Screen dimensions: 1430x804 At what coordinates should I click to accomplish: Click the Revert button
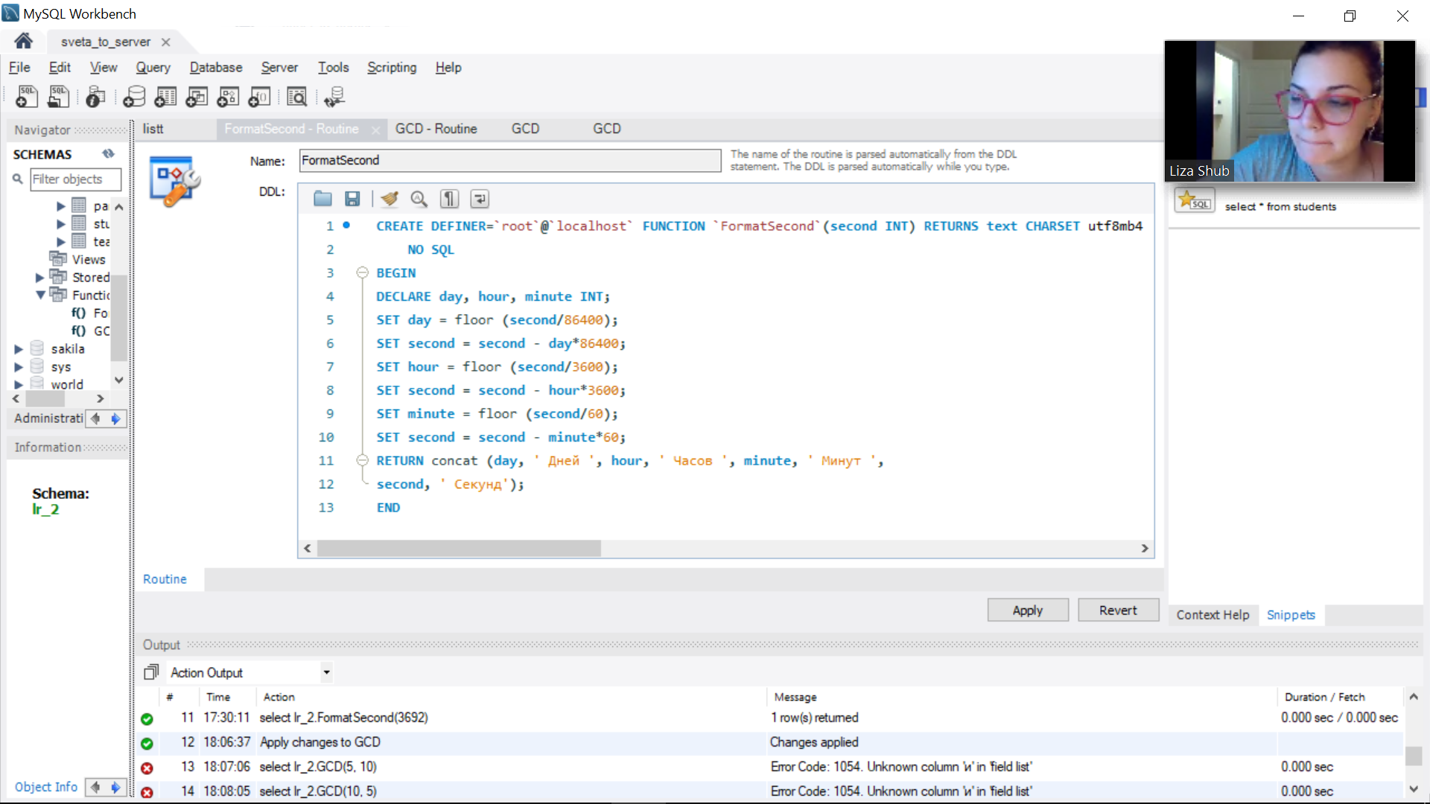[1118, 610]
